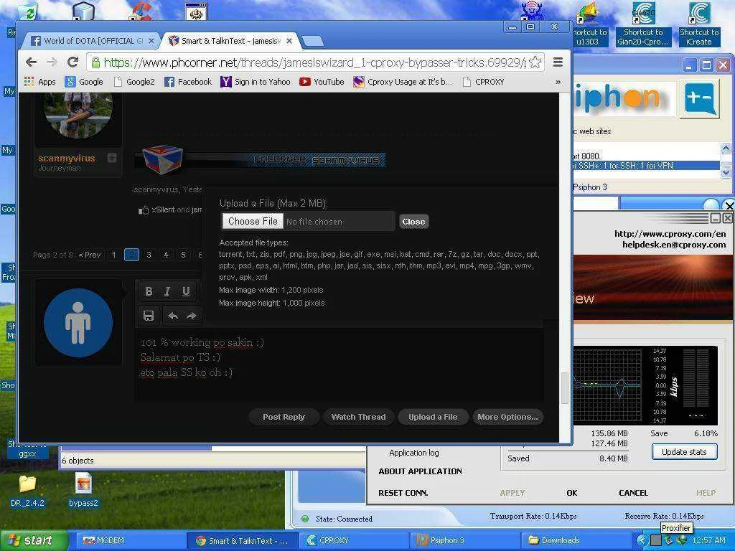Click the Post Reply button
Viewport: 735px width, 551px height.
click(x=284, y=417)
